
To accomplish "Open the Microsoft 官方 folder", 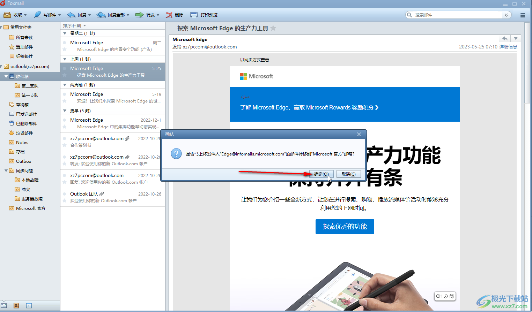I will click(30, 208).
